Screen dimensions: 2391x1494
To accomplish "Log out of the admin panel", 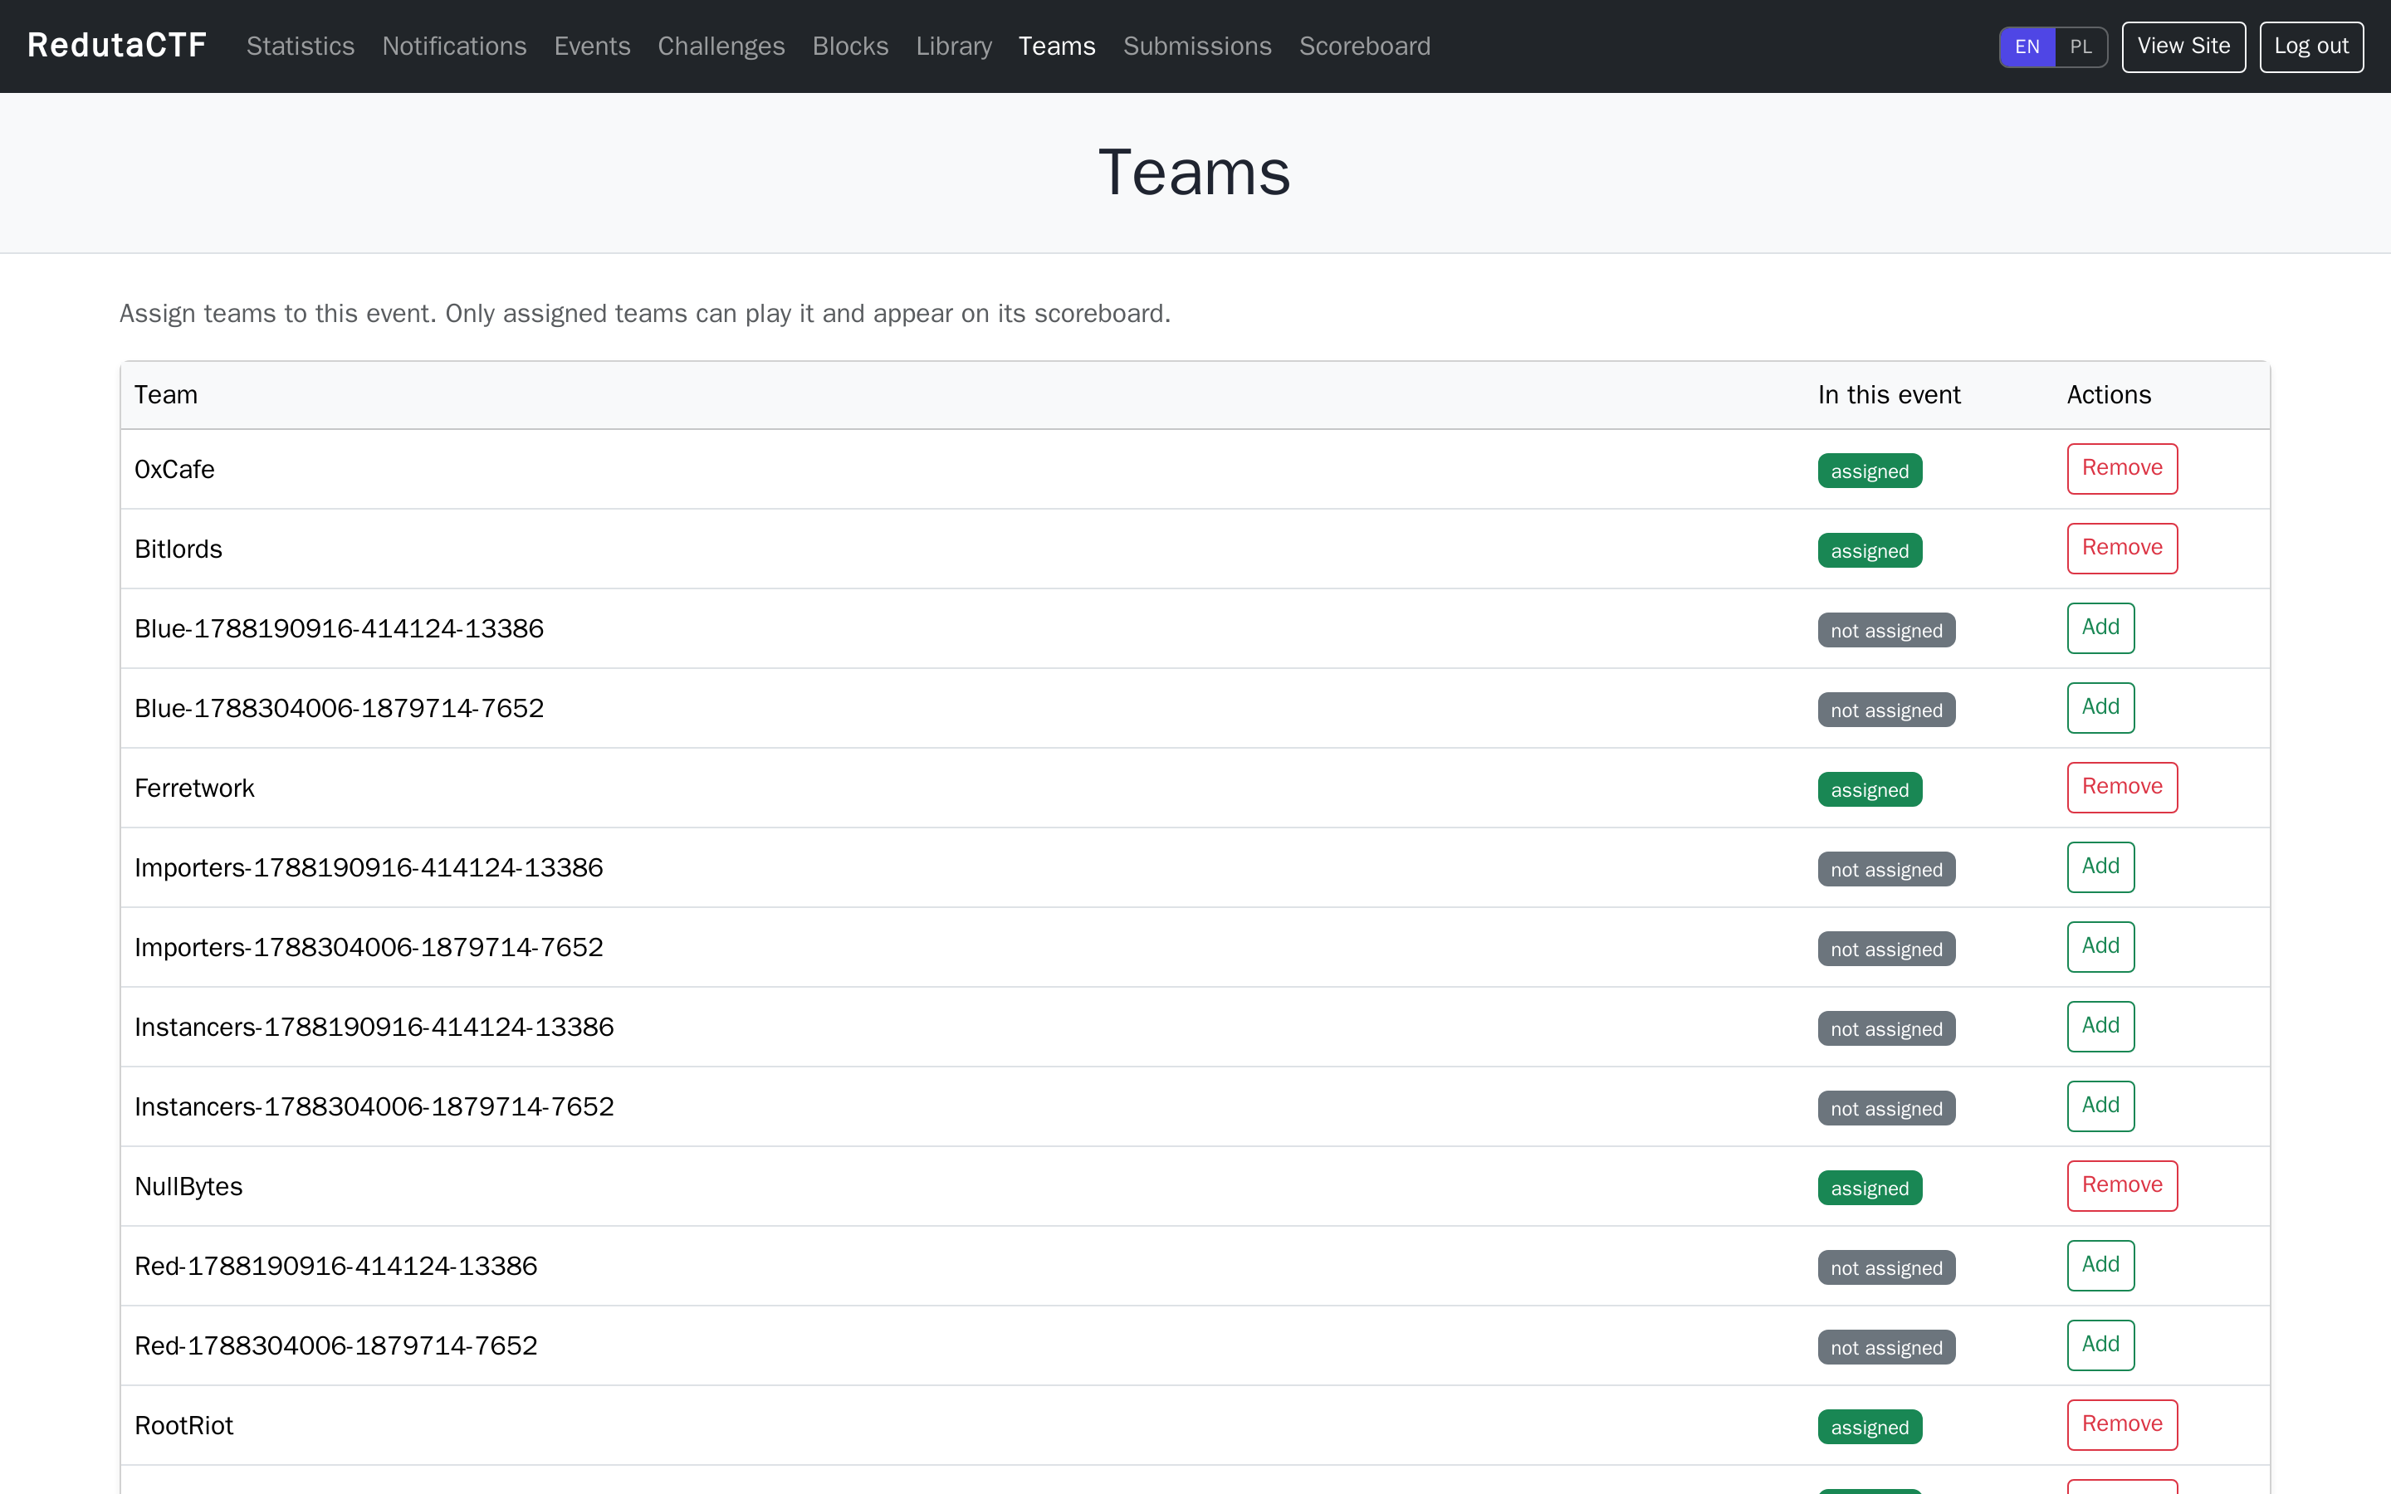I will tap(2311, 46).
